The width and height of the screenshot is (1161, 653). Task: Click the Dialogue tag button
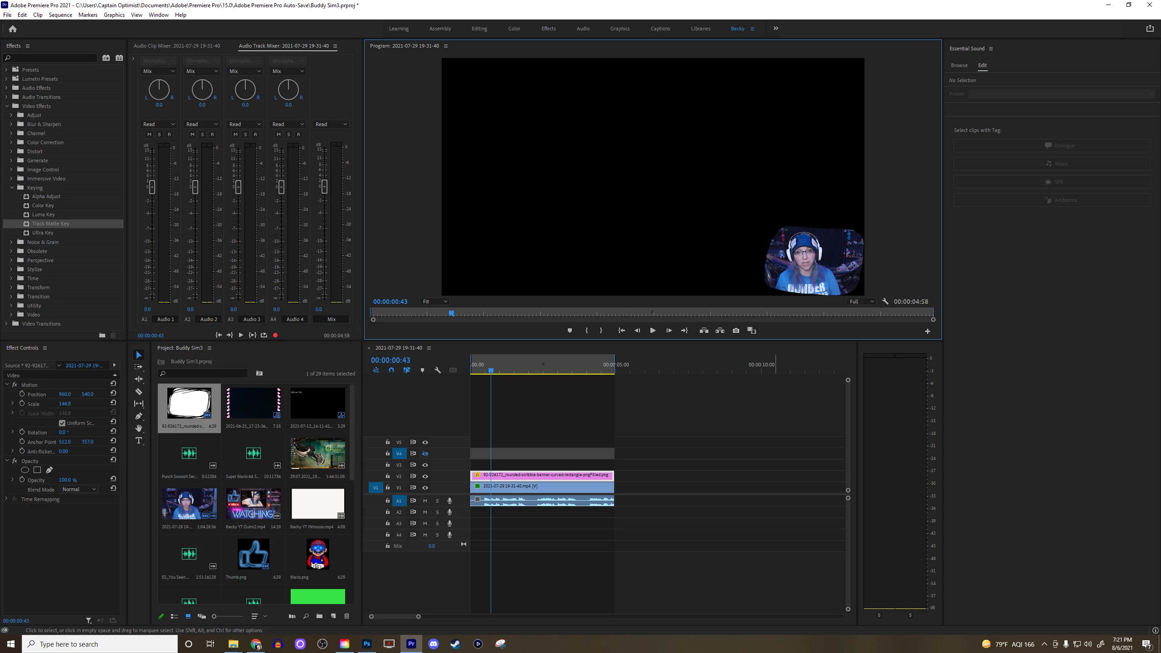click(1052, 146)
